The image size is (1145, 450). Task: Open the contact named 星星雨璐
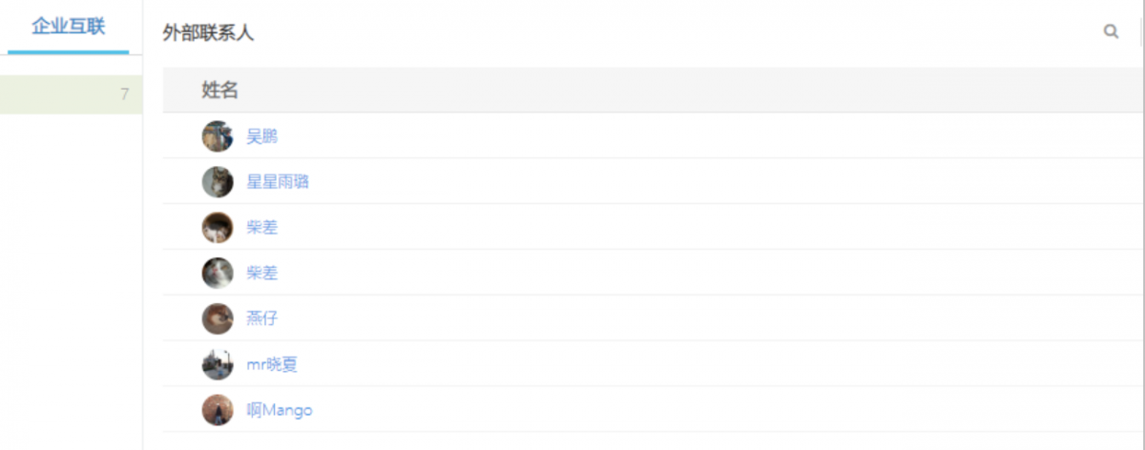click(x=278, y=182)
